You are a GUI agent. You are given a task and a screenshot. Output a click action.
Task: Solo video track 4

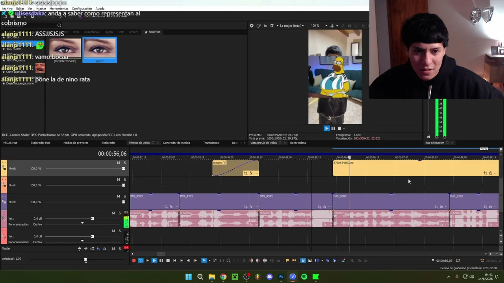(x=125, y=163)
